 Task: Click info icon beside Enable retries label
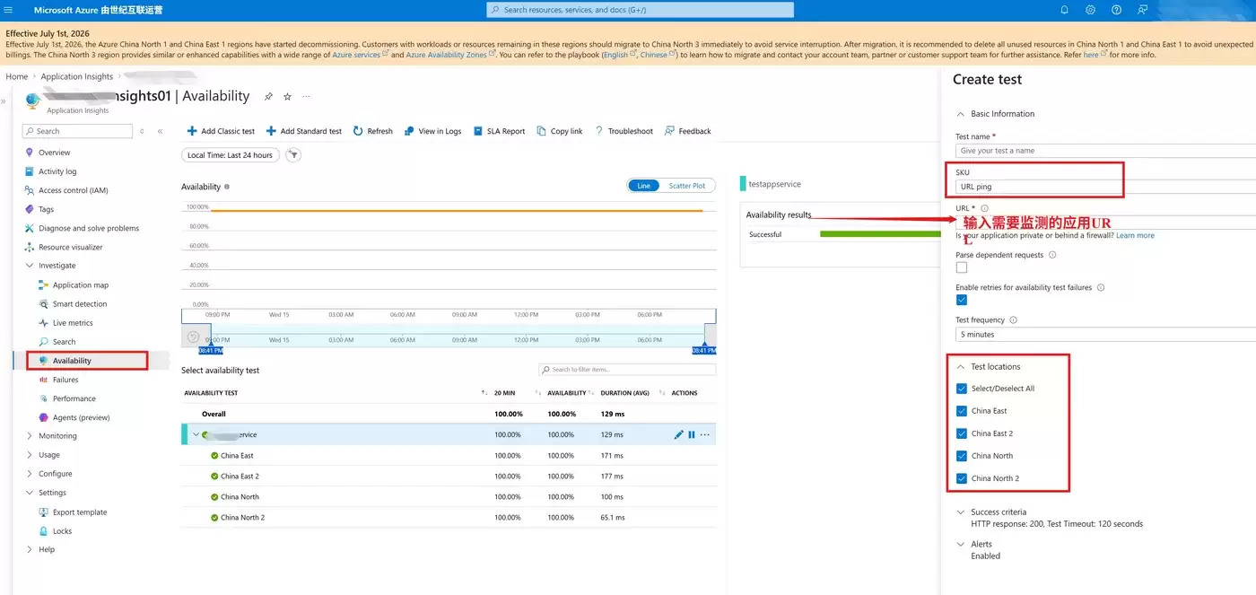click(x=1101, y=287)
